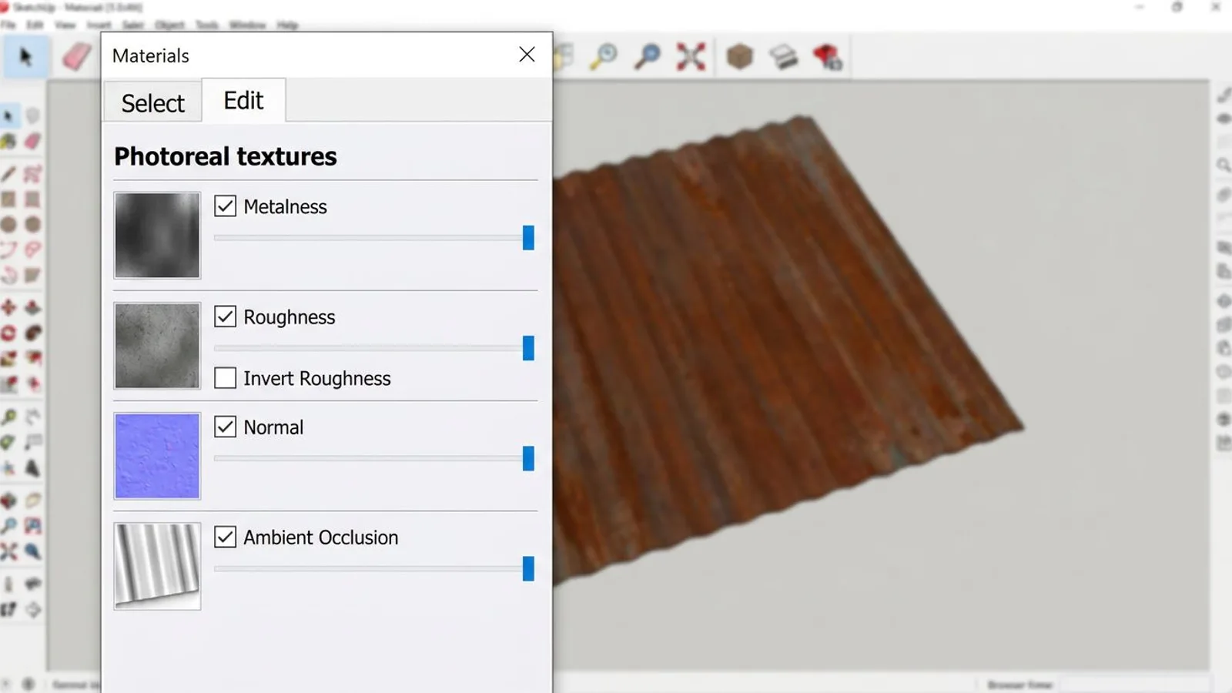Click the layered sheets toolbar icon

[x=783, y=57]
